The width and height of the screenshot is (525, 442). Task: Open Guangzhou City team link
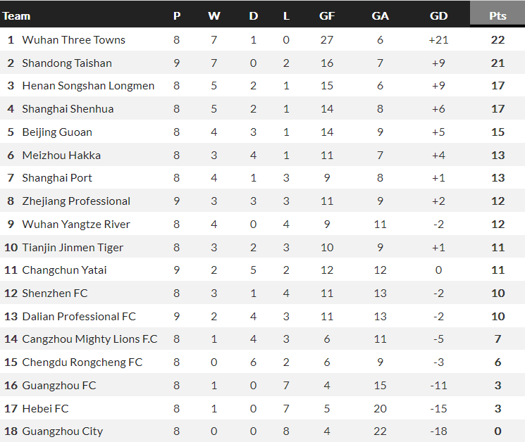[62, 431]
